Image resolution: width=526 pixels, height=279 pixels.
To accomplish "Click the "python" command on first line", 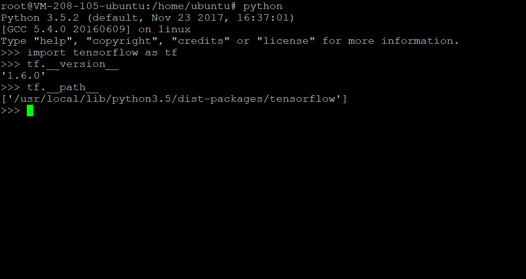I will (x=262, y=7).
